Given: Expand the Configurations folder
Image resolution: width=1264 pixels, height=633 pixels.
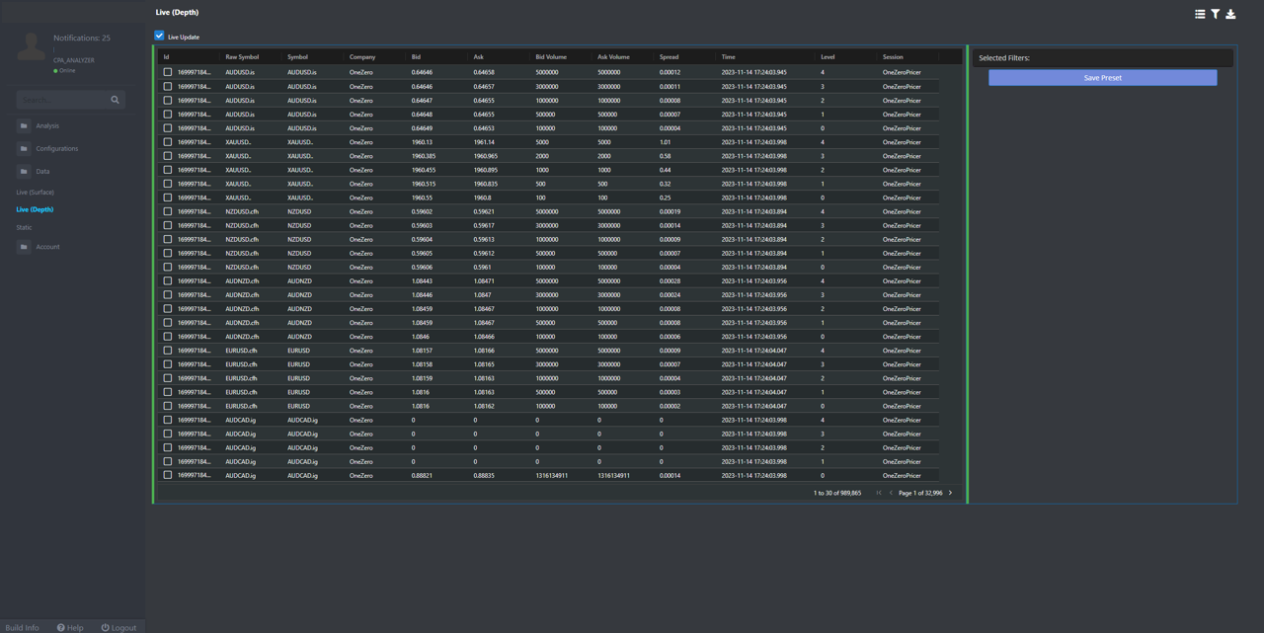Looking at the screenshot, I should point(56,149).
